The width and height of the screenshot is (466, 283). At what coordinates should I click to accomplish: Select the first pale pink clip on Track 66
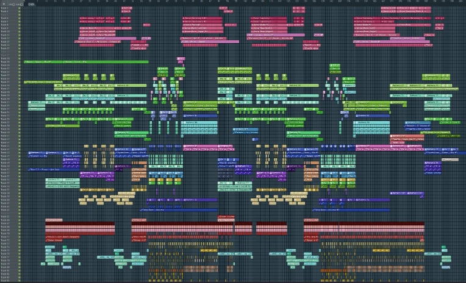(x=54, y=220)
